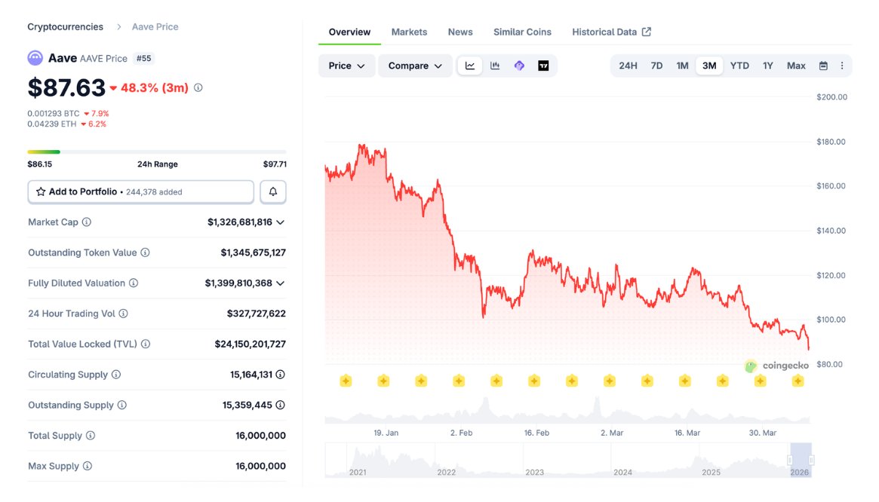This screenshot has height=502, width=879.
Task: Go to the Cryptocurrencies breadcrumb link
Action: coord(65,26)
